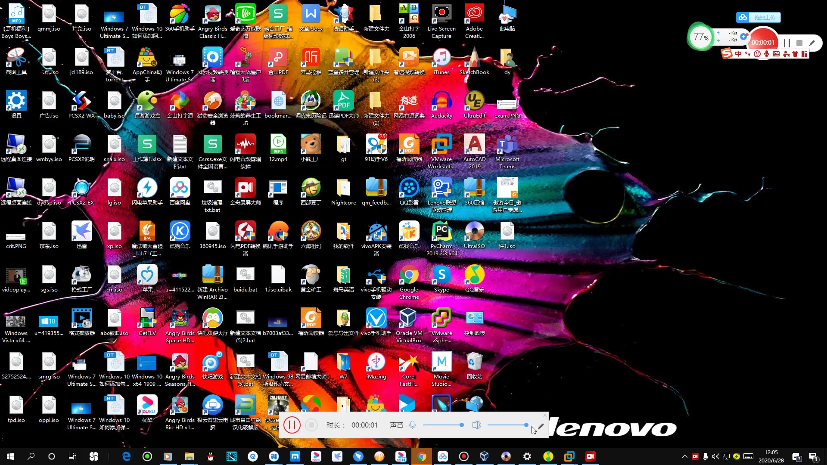Open the UltraEdit desktop shortcut
The height and width of the screenshot is (465, 827).
click(x=474, y=105)
